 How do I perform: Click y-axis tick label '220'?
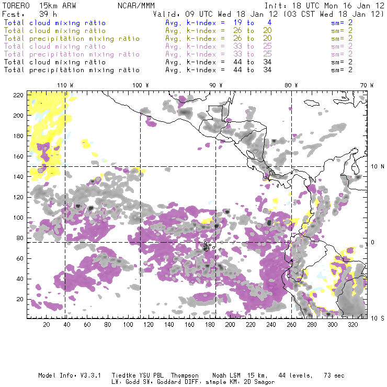coord(18,95)
